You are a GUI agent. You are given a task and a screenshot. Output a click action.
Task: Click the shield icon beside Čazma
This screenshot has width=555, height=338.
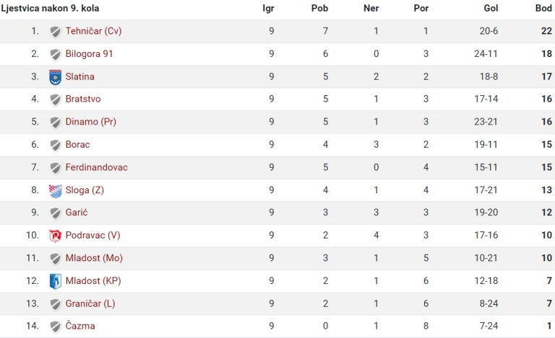55,326
